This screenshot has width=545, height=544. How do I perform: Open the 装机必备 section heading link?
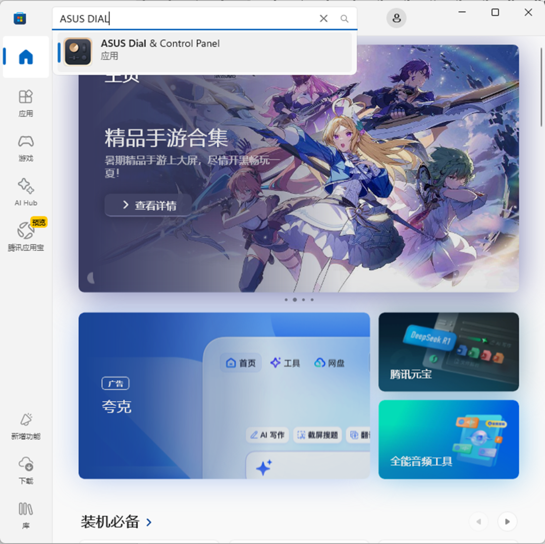pos(110,522)
